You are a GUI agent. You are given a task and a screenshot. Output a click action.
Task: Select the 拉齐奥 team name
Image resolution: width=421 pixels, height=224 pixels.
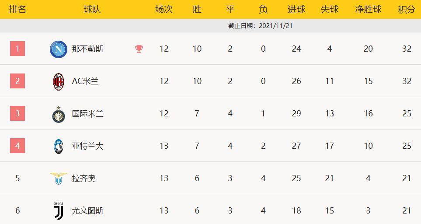(x=84, y=178)
